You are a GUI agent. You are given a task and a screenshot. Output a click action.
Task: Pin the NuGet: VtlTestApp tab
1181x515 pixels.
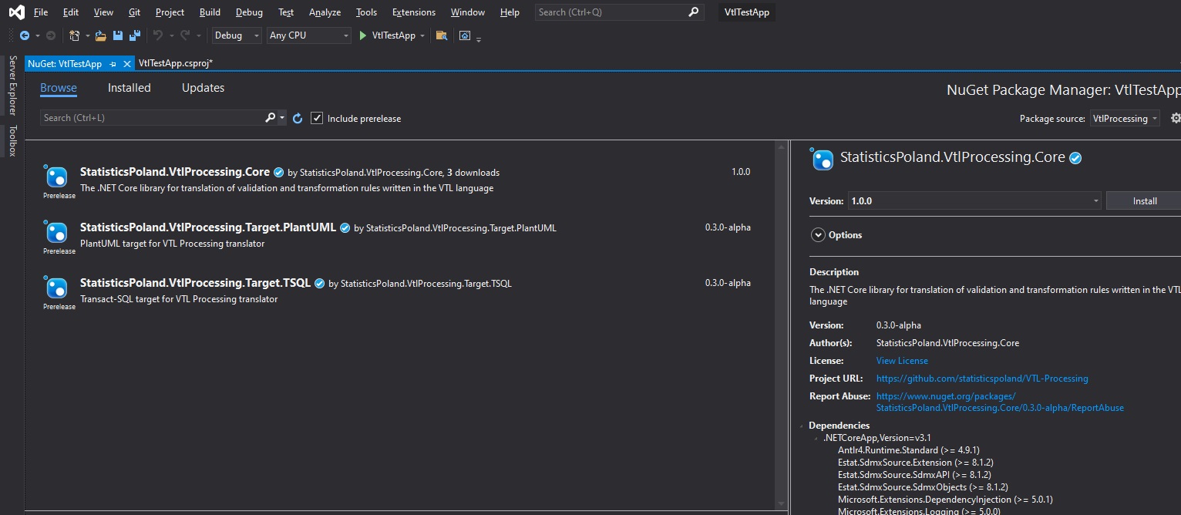[113, 64]
